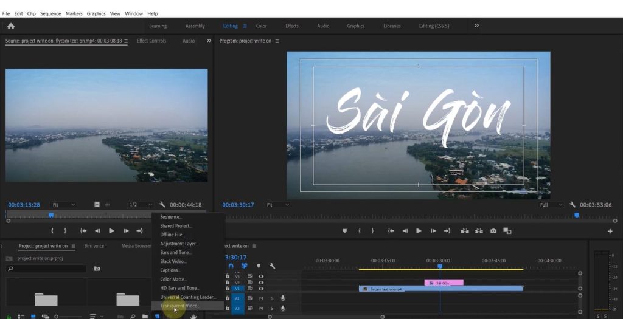This screenshot has width=623, height=319.
Task: Toggle lock on the V1 track
Action: [x=228, y=289]
